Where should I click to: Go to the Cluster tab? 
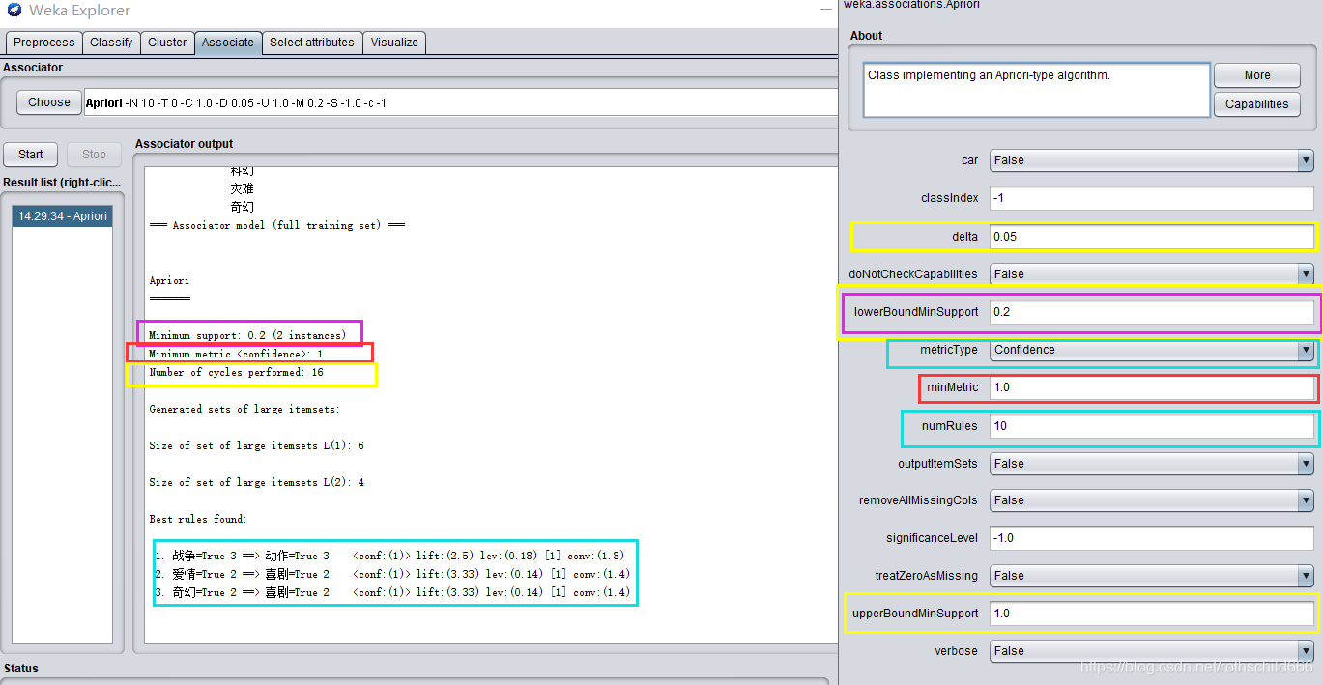[167, 43]
